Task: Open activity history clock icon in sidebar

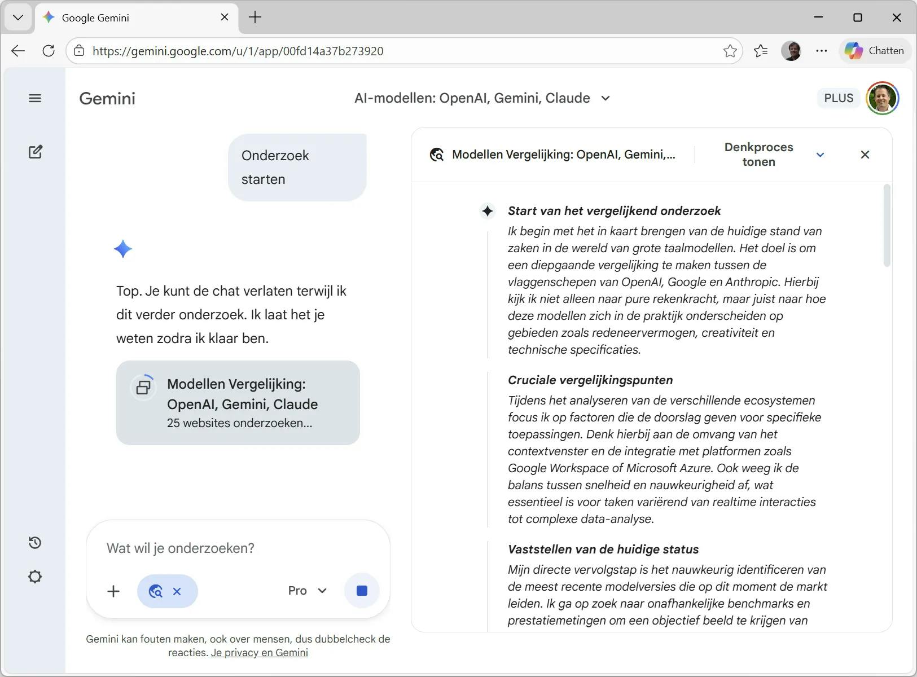Action: pyautogui.click(x=35, y=543)
